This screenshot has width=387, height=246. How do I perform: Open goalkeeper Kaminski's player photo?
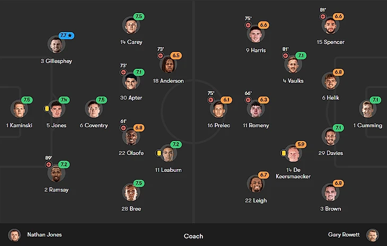pyautogui.click(x=19, y=109)
